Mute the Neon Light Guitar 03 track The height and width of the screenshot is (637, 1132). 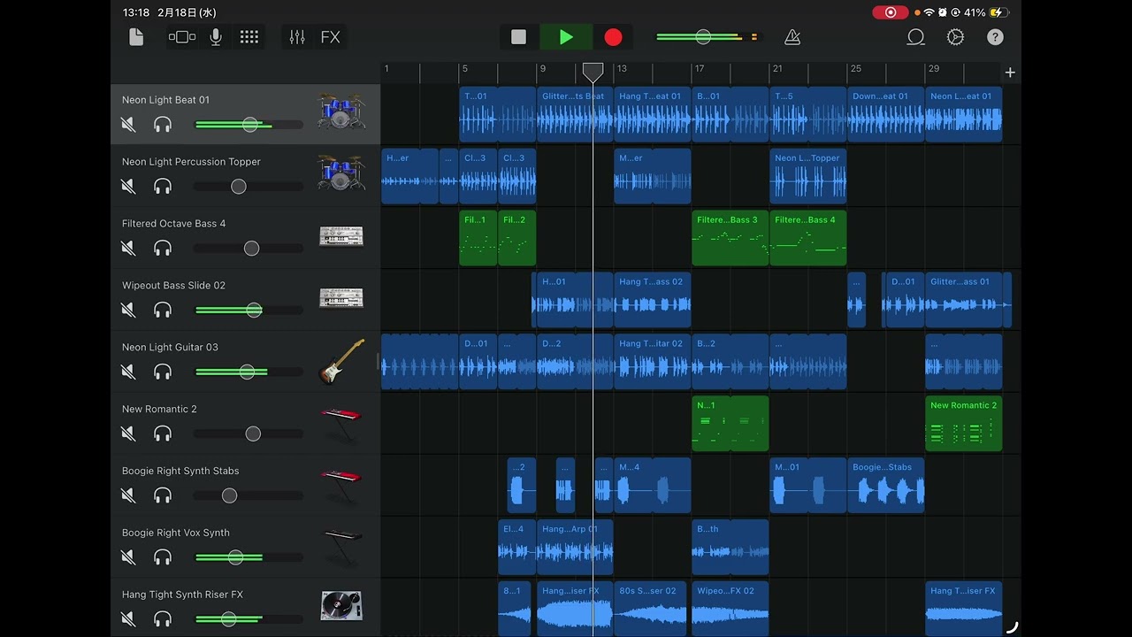128,372
